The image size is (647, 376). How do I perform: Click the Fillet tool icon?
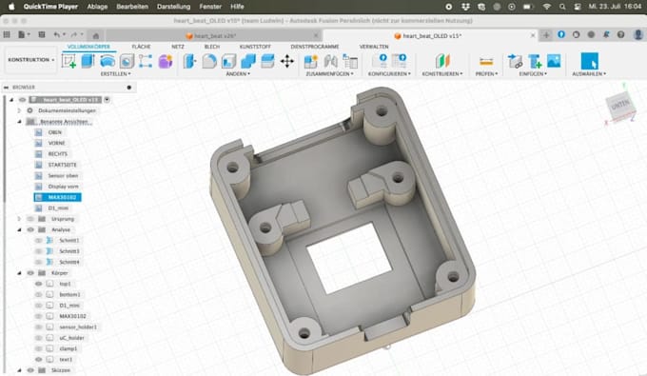[209, 61]
